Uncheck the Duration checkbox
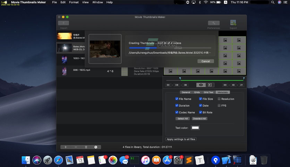This screenshot has height=167, width=290. 177,105
